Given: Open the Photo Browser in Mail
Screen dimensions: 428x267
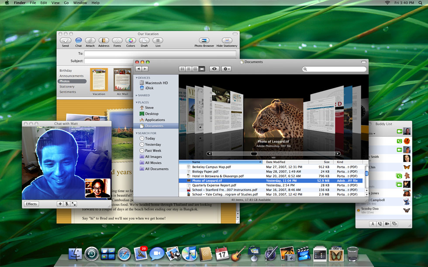Looking at the screenshot, I should [204, 40].
